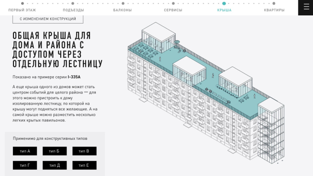Click the Сервисы timeline dot

[173, 3]
